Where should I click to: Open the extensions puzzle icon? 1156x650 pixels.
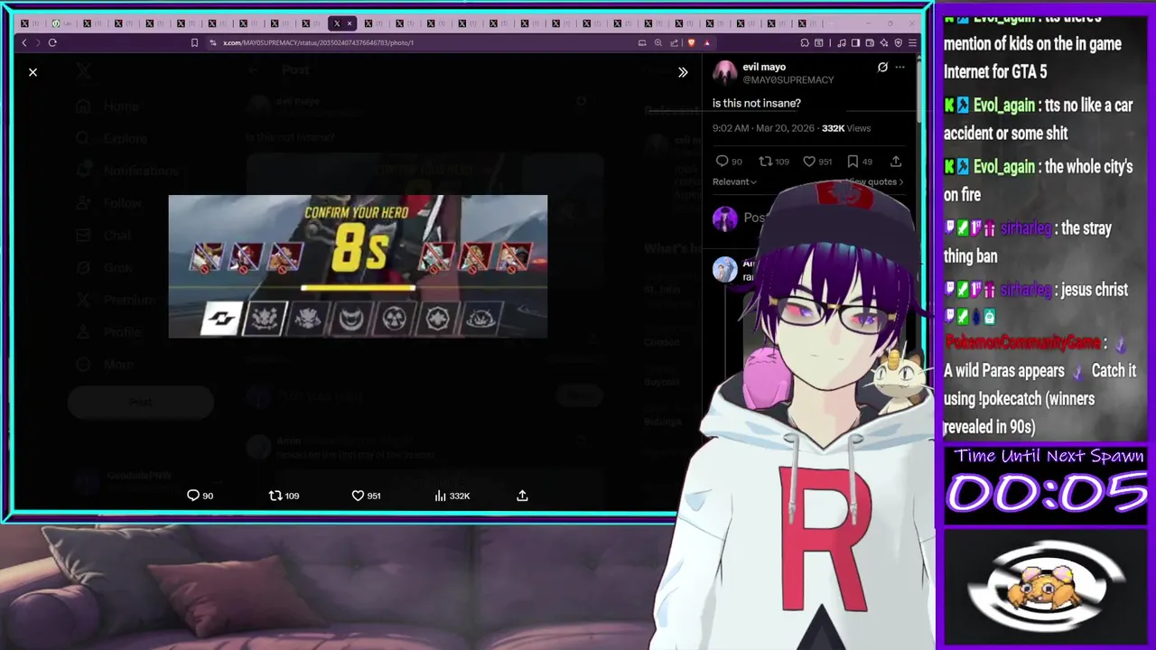(x=805, y=42)
